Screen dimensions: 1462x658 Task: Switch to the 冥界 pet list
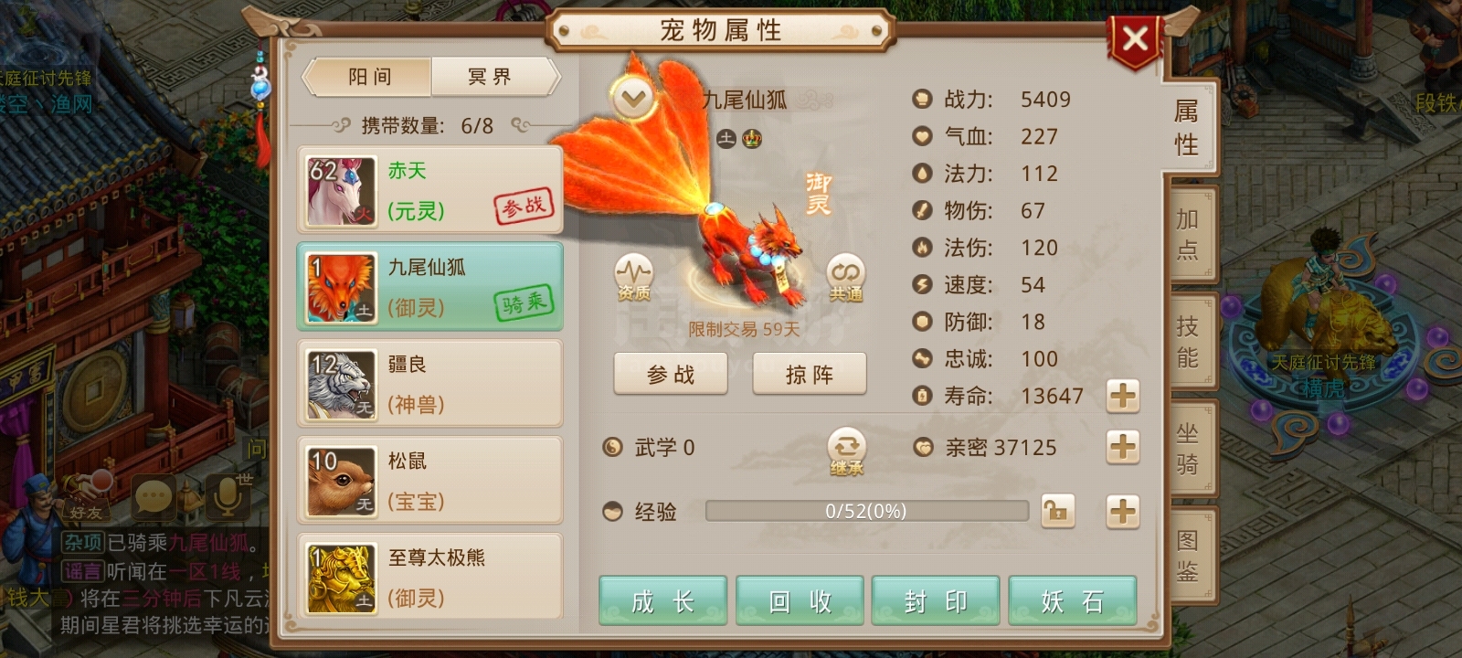coord(492,77)
